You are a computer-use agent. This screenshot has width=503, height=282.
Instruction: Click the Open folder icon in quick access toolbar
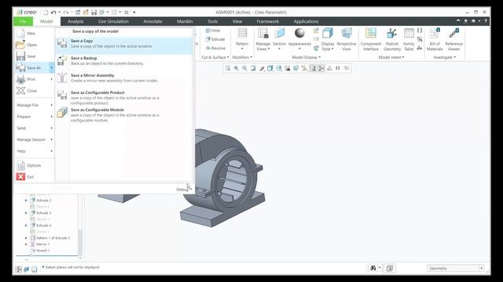click(x=86, y=13)
